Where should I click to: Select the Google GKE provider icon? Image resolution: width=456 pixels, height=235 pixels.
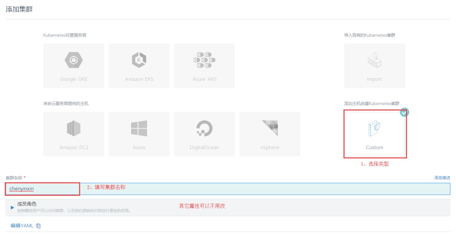click(x=73, y=60)
